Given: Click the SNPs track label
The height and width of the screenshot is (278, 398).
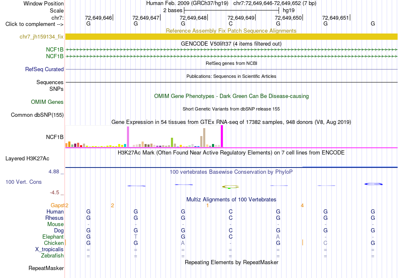Looking at the screenshot, I should [x=57, y=89].
